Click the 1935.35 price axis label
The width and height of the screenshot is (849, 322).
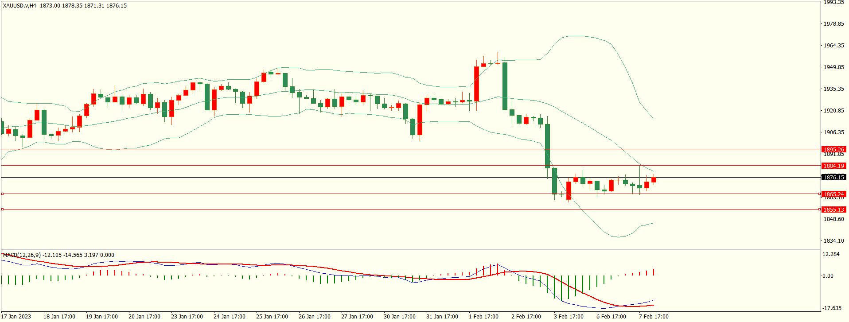click(x=834, y=89)
